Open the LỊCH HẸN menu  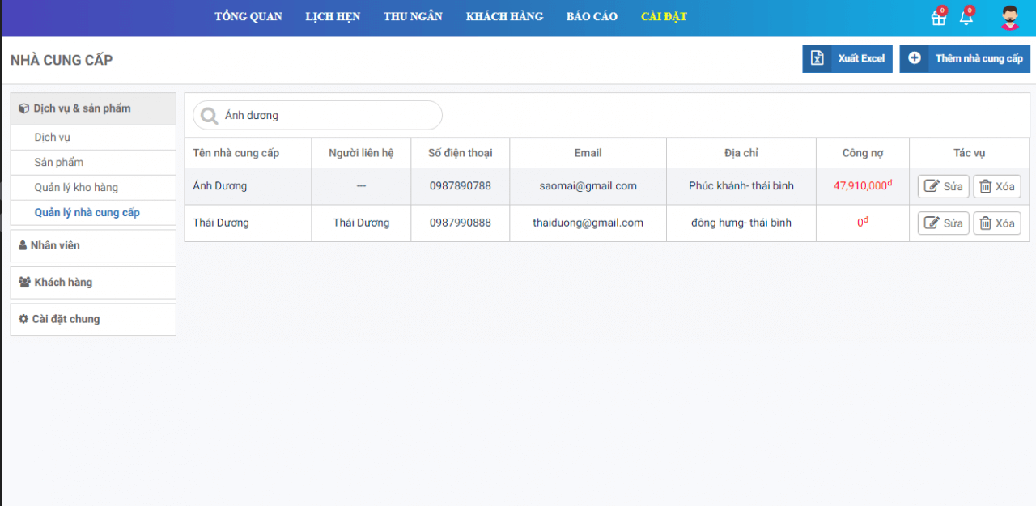coord(333,17)
